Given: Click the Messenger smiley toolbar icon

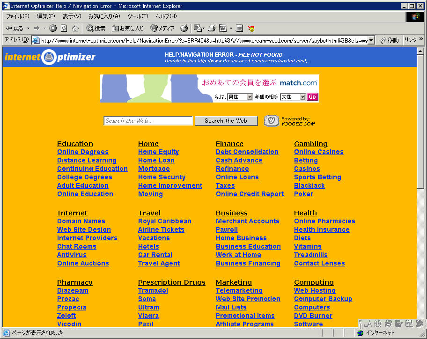Looking at the screenshot, I should pos(250,28).
